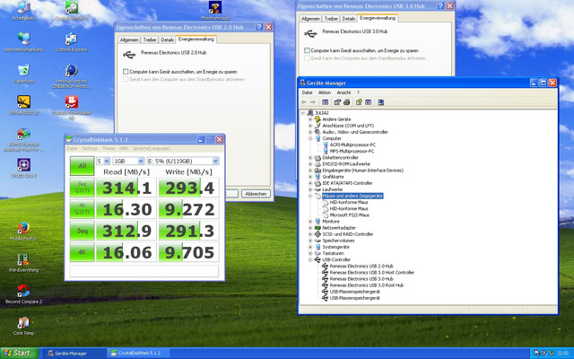Screen dimensions: 574x359
Task: Open the Datei menu in Geräte-Manager
Action: [307, 92]
